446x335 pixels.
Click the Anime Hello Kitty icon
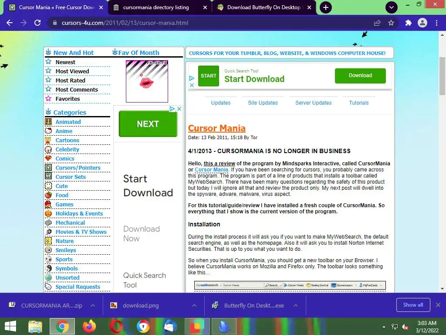(48, 131)
